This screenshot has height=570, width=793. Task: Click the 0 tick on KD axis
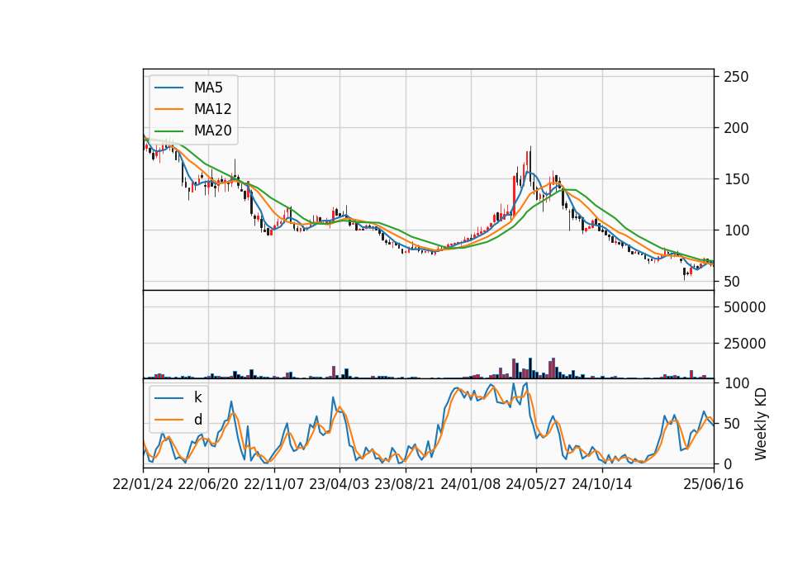728,463
